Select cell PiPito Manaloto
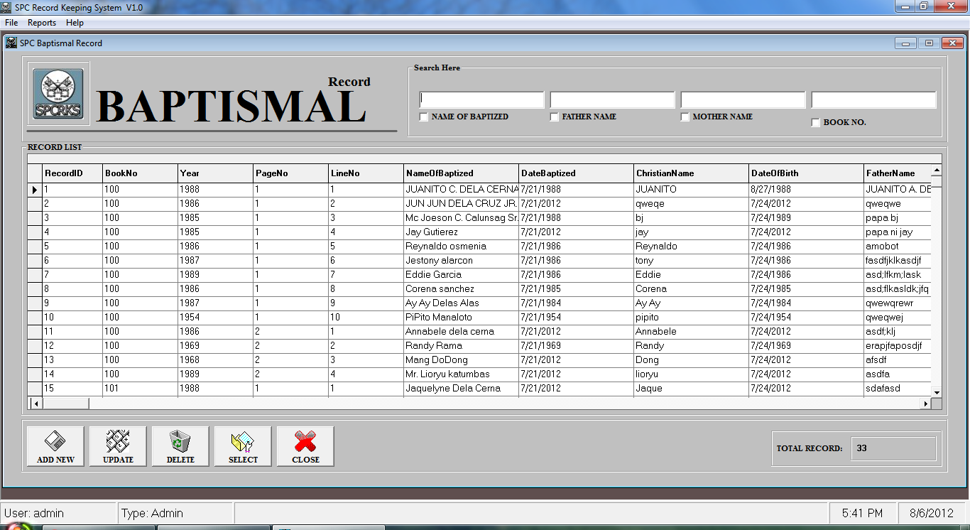970x530 pixels. (x=461, y=318)
